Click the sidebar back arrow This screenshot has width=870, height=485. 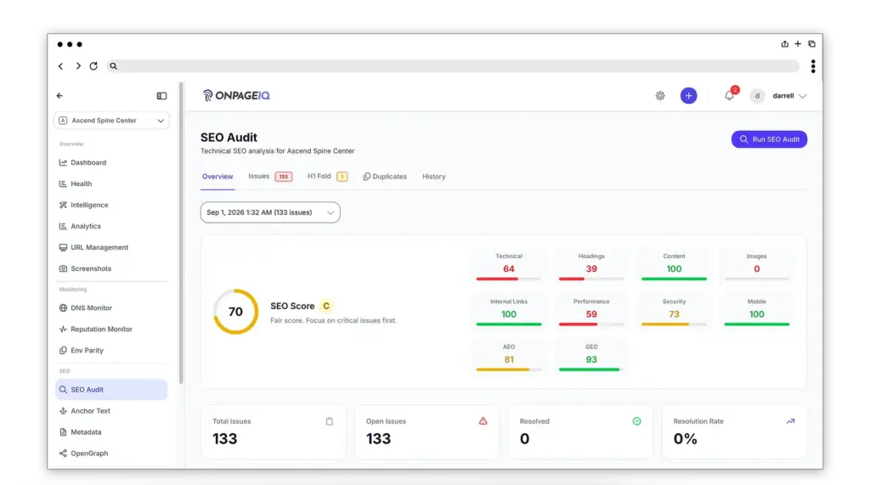pos(59,95)
